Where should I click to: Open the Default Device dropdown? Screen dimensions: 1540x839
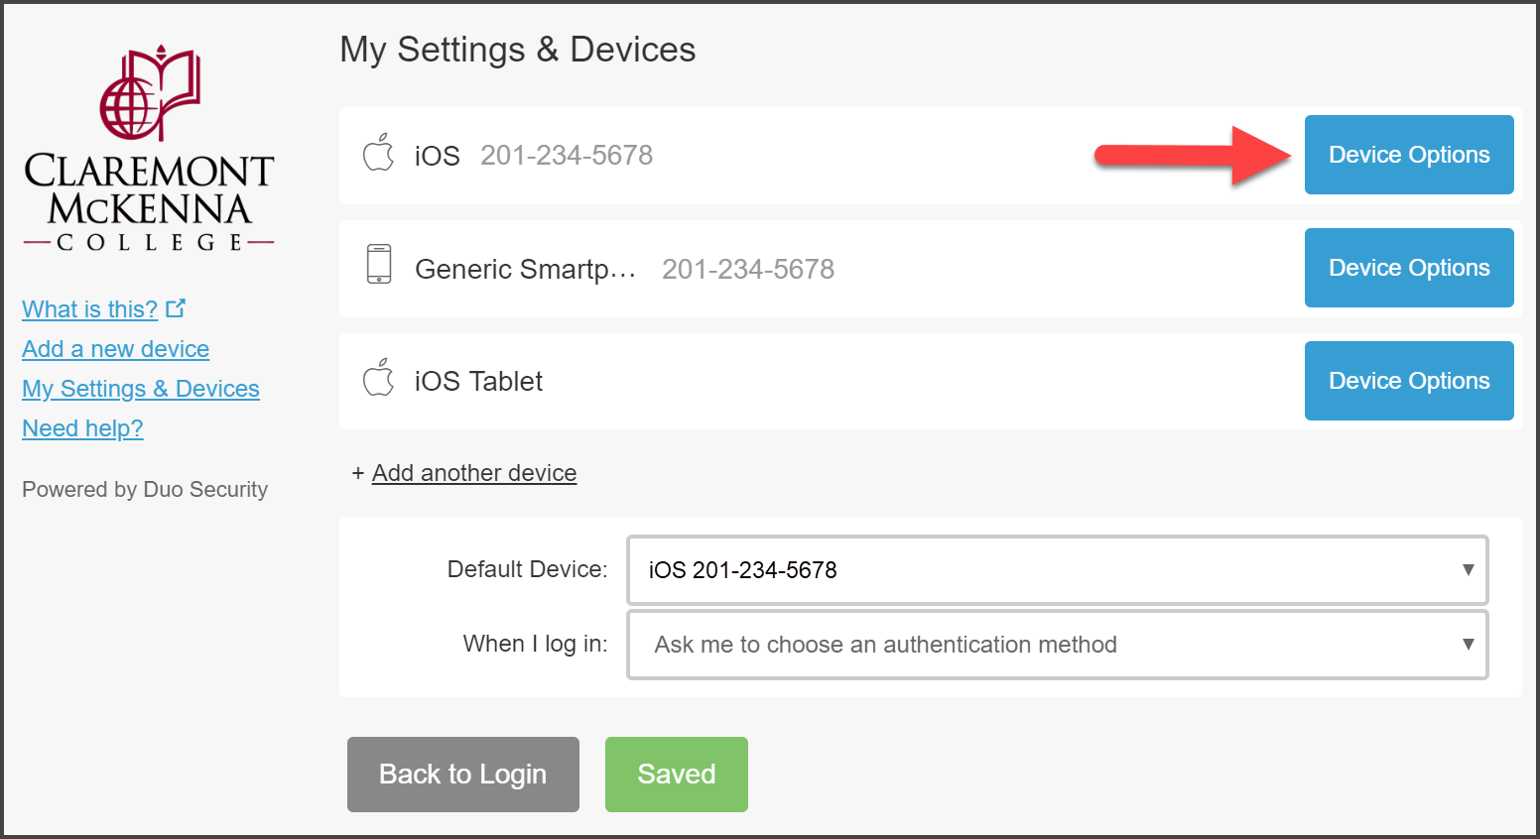pos(1057,570)
